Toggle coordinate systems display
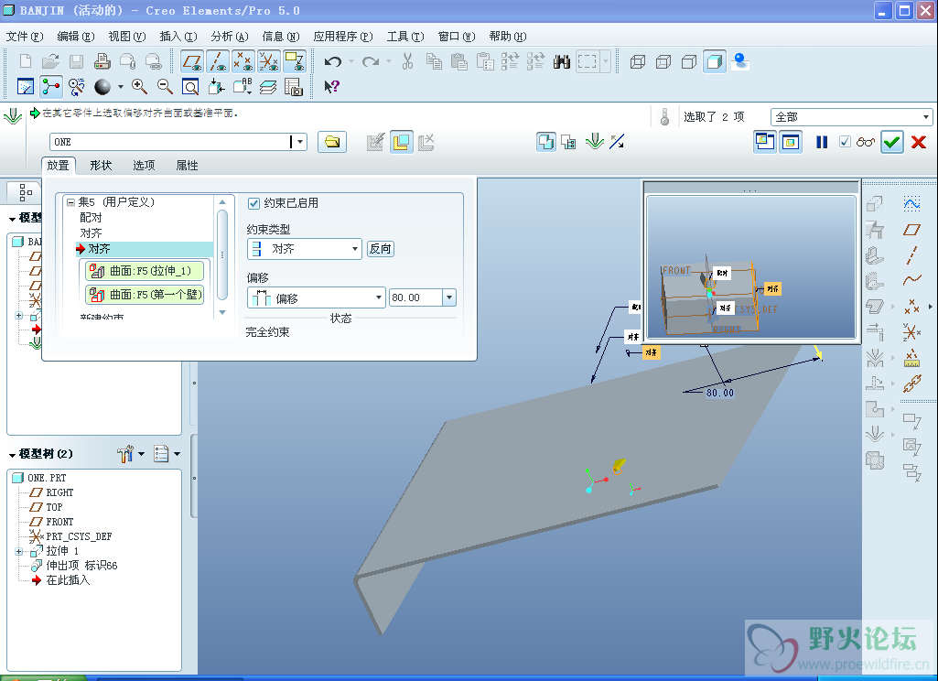Viewport: 938px width, 681px height. 269,61
